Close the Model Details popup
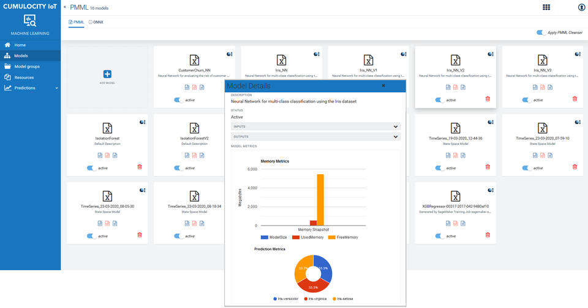 click(383, 86)
